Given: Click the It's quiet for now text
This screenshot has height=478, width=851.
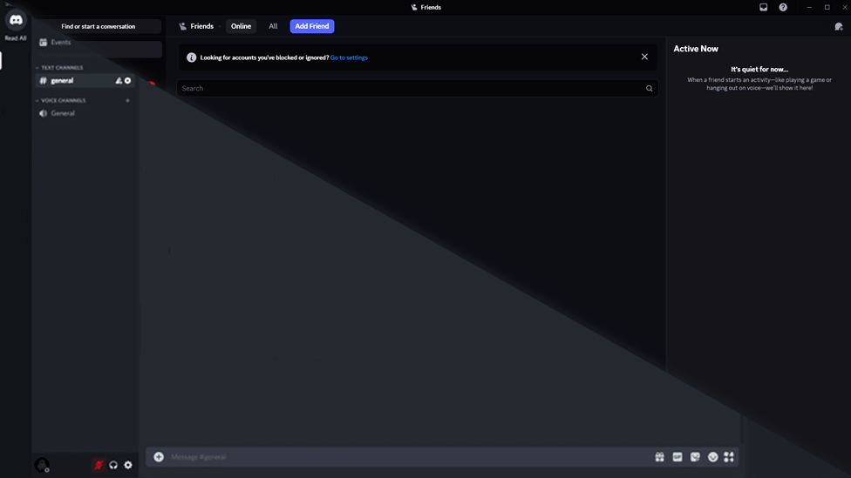Looking at the screenshot, I should click(759, 70).
